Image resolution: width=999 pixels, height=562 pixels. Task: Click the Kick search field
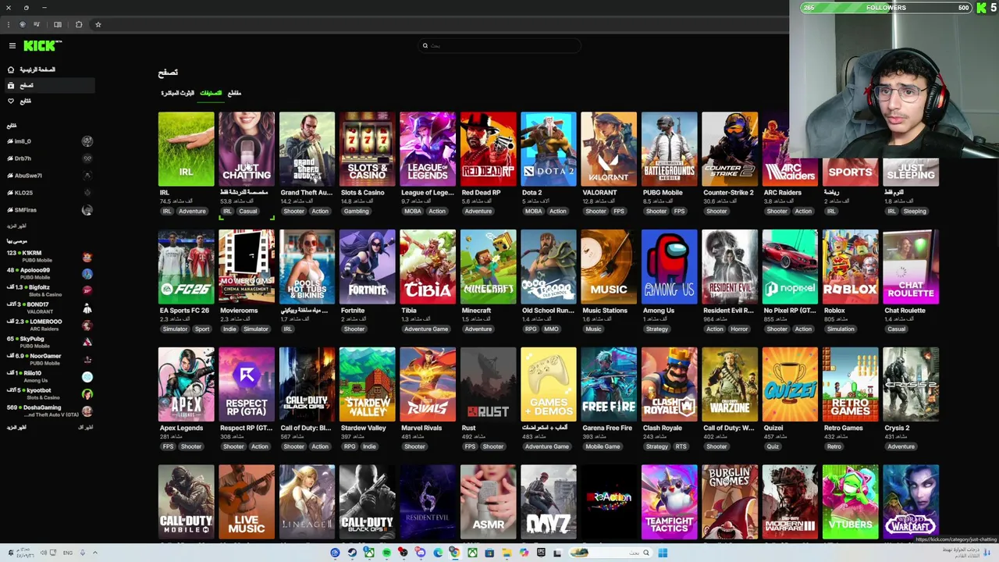(499, 46)
